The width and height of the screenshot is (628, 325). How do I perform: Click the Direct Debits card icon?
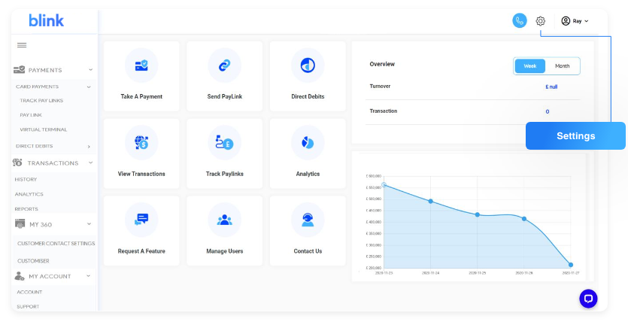tap(308, 65)
